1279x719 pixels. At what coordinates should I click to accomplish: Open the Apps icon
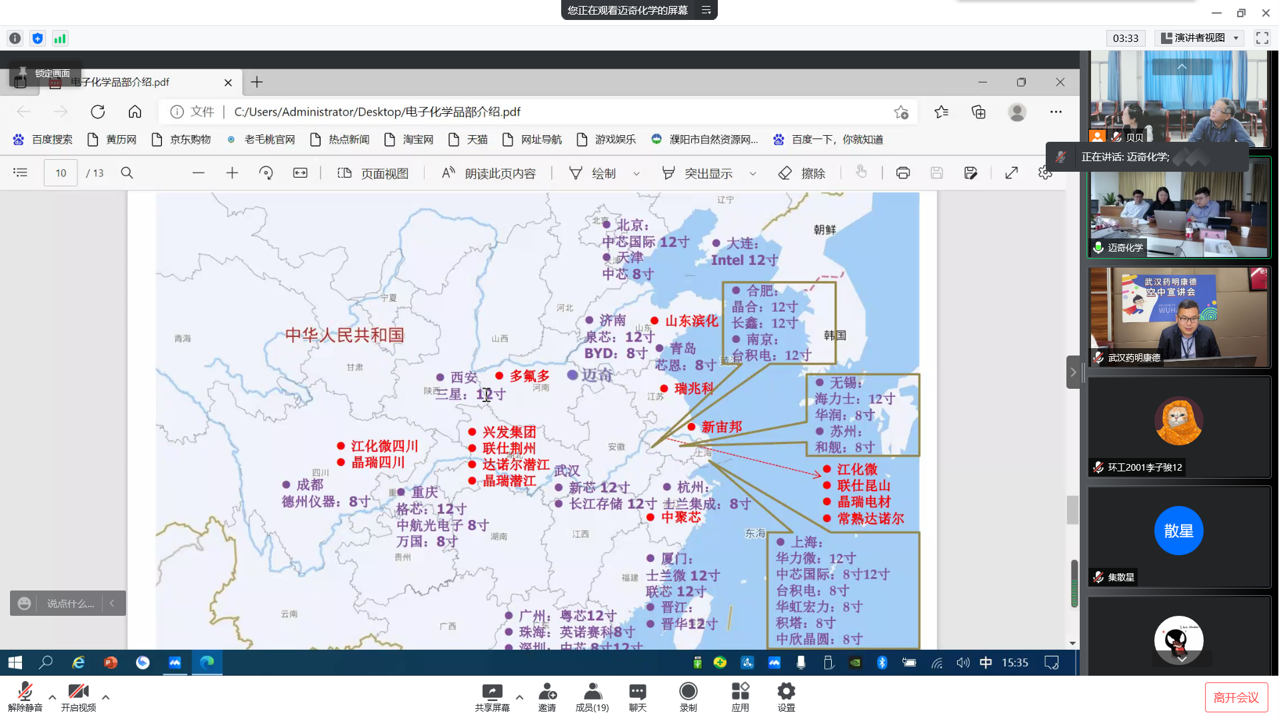point(740,696)
